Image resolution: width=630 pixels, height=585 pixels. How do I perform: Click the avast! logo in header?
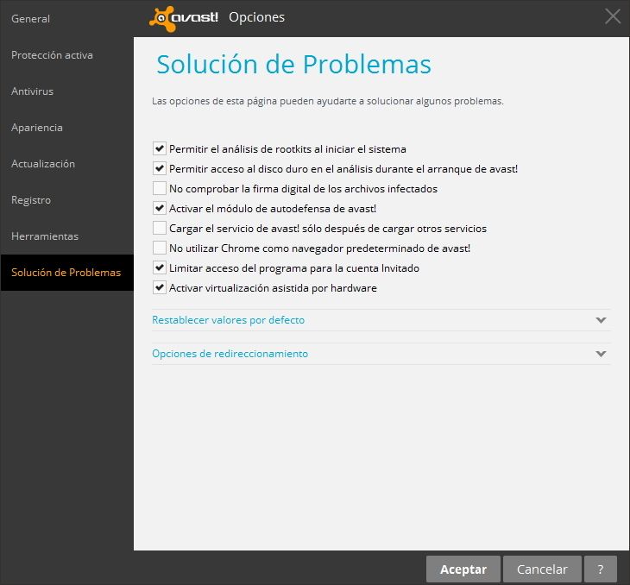(184, 18)
